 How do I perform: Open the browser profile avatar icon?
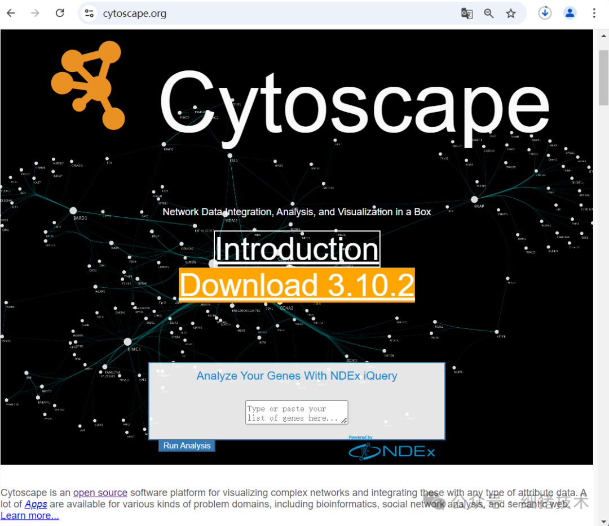[570, 12]
